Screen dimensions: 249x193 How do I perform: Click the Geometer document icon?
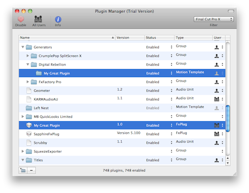[x=29, y=91]
